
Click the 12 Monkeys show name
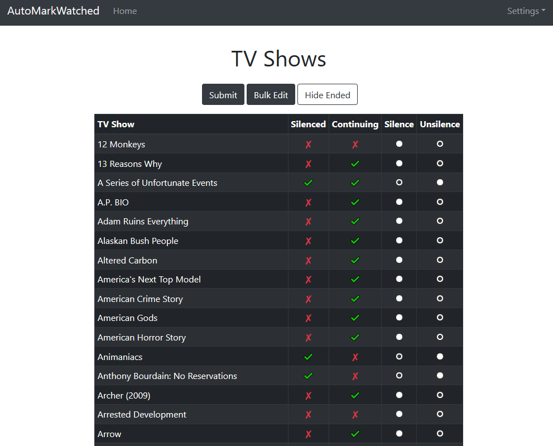(121, 145)
